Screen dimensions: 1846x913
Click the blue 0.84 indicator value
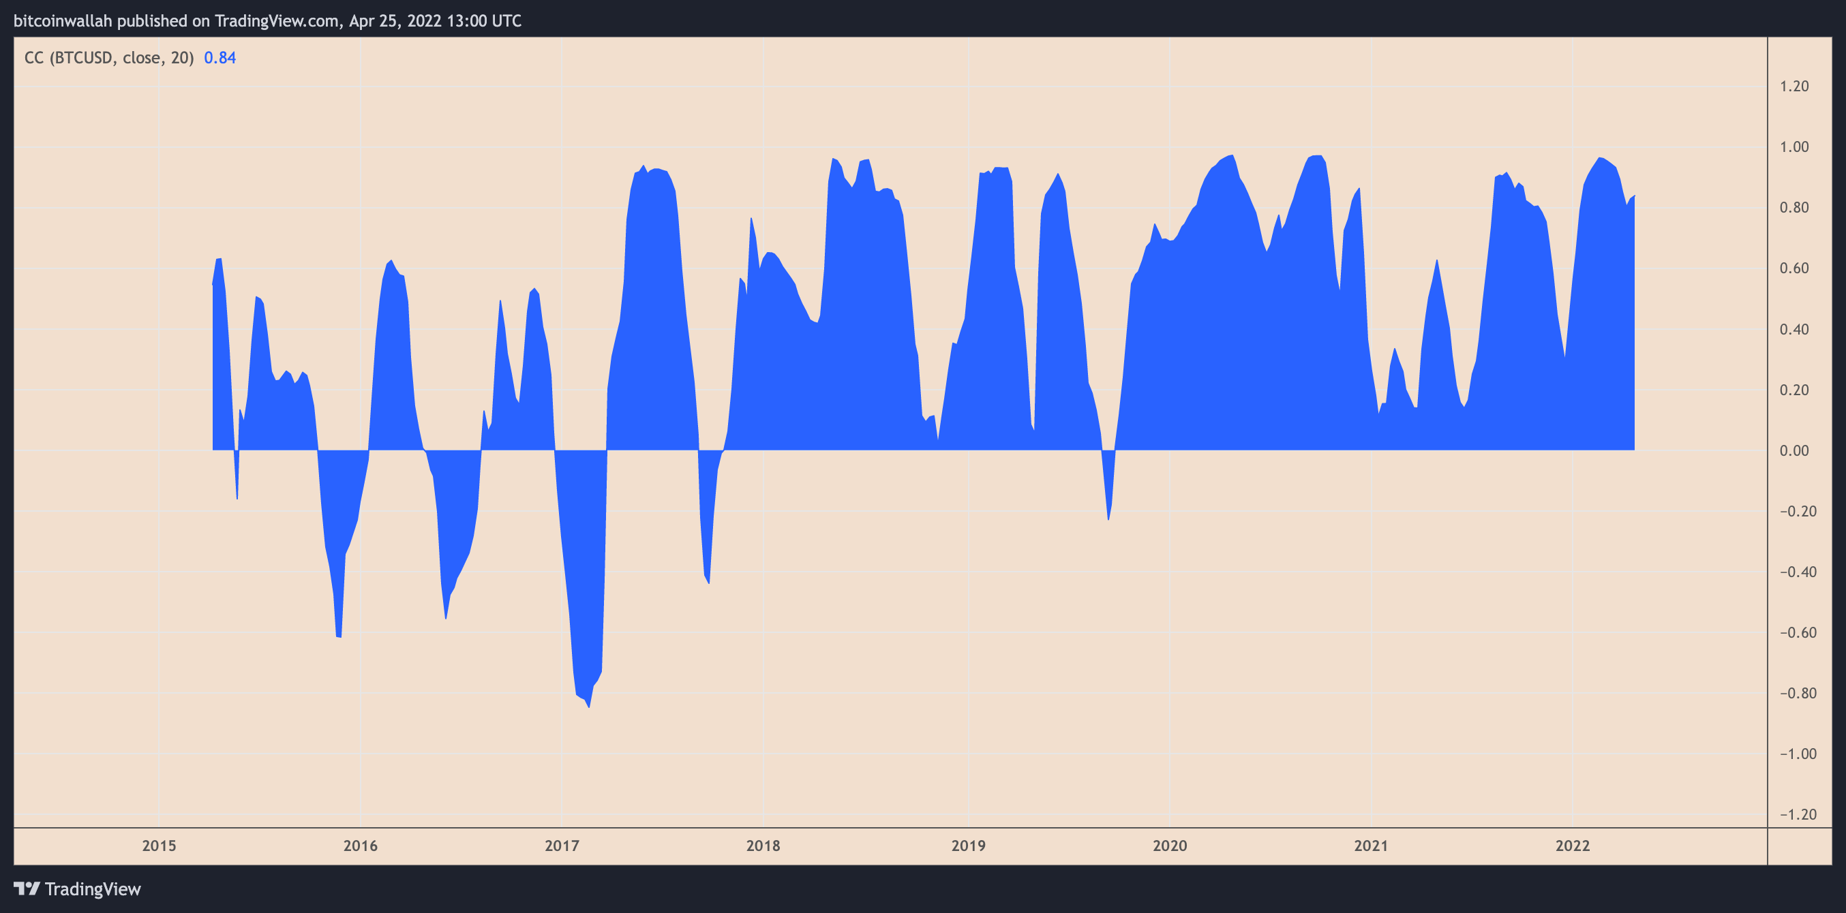tap(220, 58)
